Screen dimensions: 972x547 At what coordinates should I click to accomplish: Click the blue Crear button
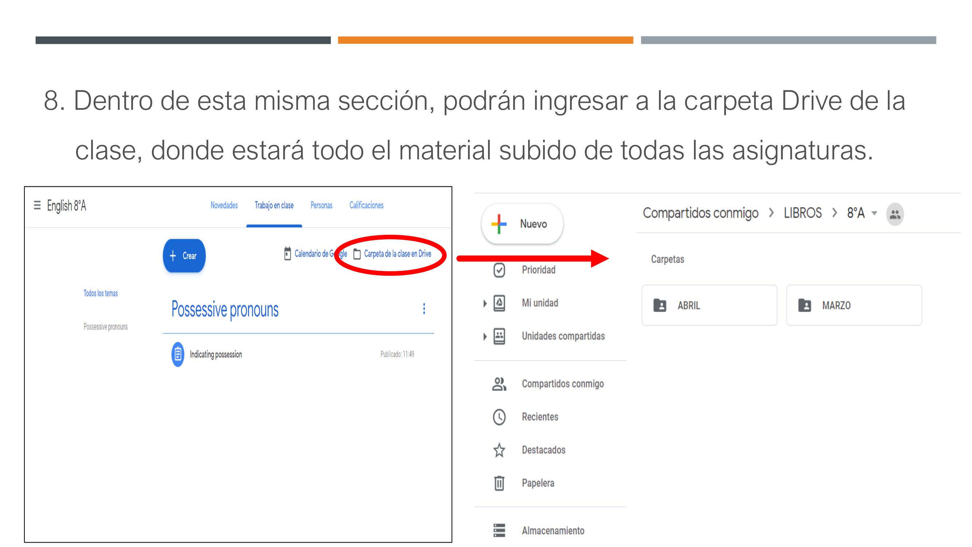pyautogui.click(x=184, y=256)
